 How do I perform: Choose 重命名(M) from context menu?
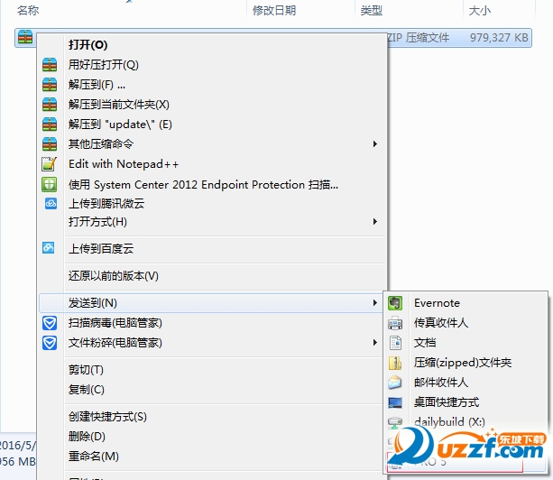[x=212, y=457]
